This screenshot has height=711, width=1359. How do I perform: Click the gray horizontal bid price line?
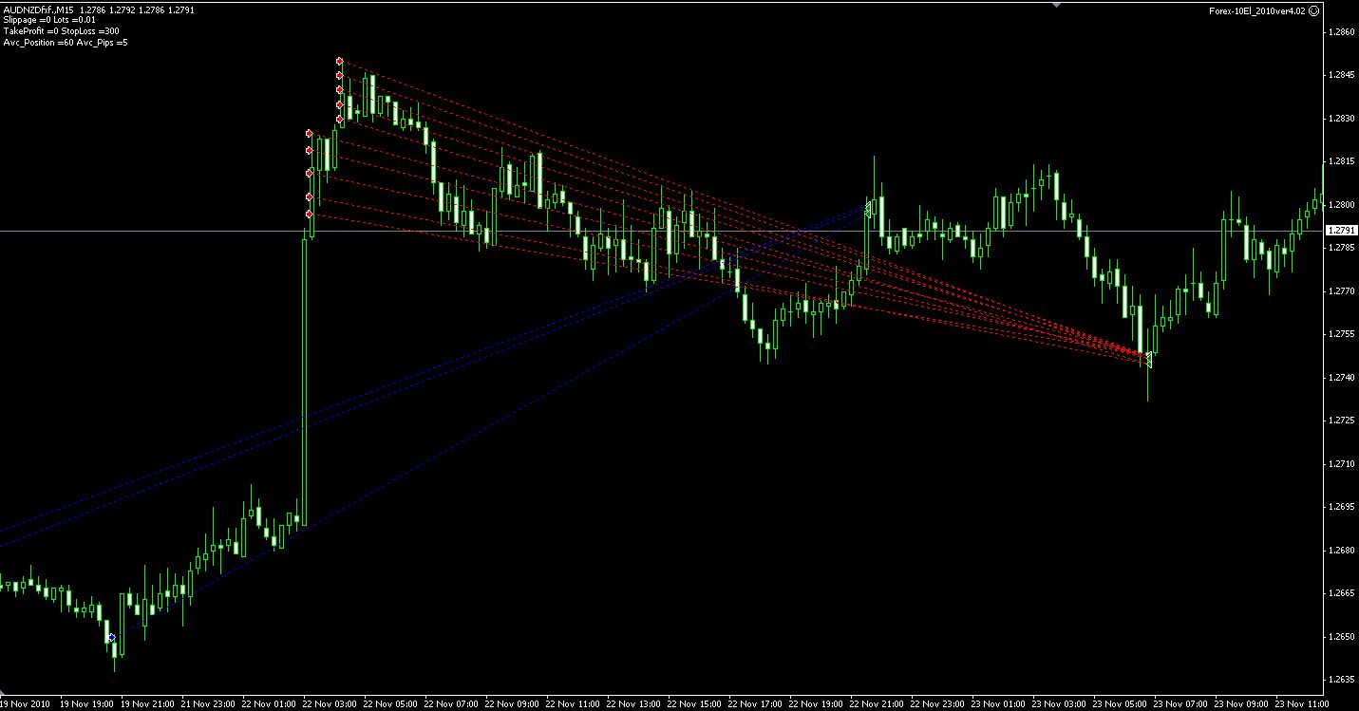coord(661,231)
